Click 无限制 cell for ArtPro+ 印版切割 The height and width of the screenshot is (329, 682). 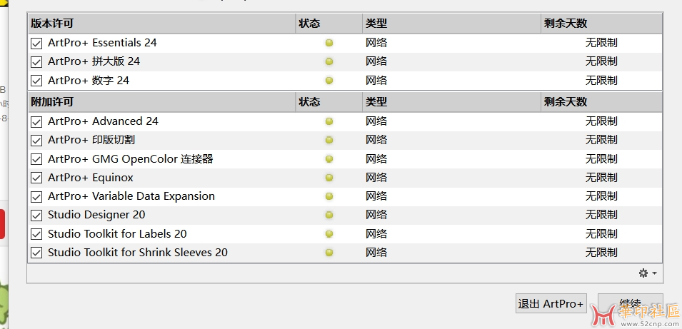click(x=601, y=140)
